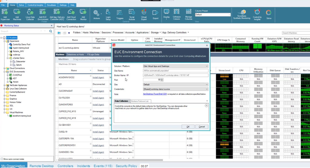Screen dimensions: 310x168
Task: Click the tree search magnifier icon
Action: (51, 31)
